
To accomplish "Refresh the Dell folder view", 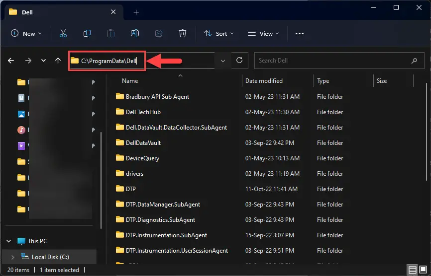I will click(x=239, y=60).
